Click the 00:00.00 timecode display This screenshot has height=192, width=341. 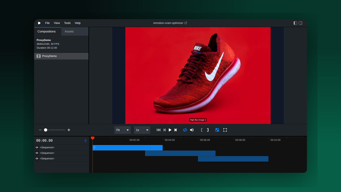tap(44, 141)
